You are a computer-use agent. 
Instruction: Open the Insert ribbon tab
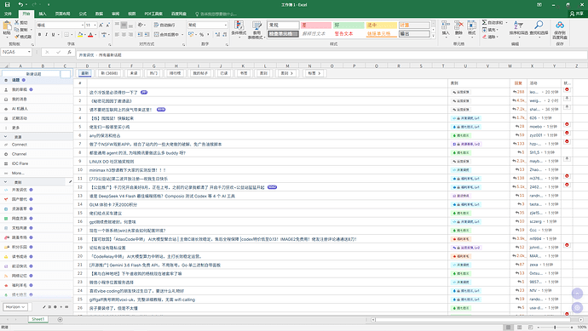43,14
